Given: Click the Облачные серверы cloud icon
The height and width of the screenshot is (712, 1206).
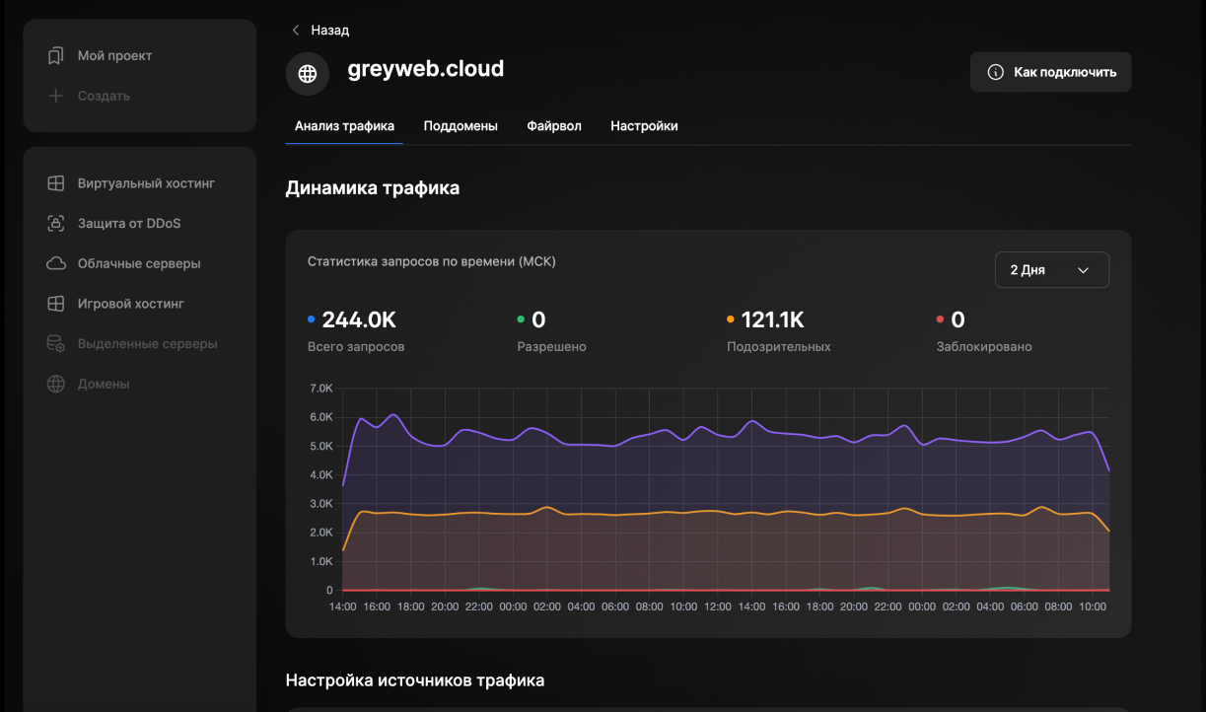Looking at the screenshot, I should [x=56, y=264].
